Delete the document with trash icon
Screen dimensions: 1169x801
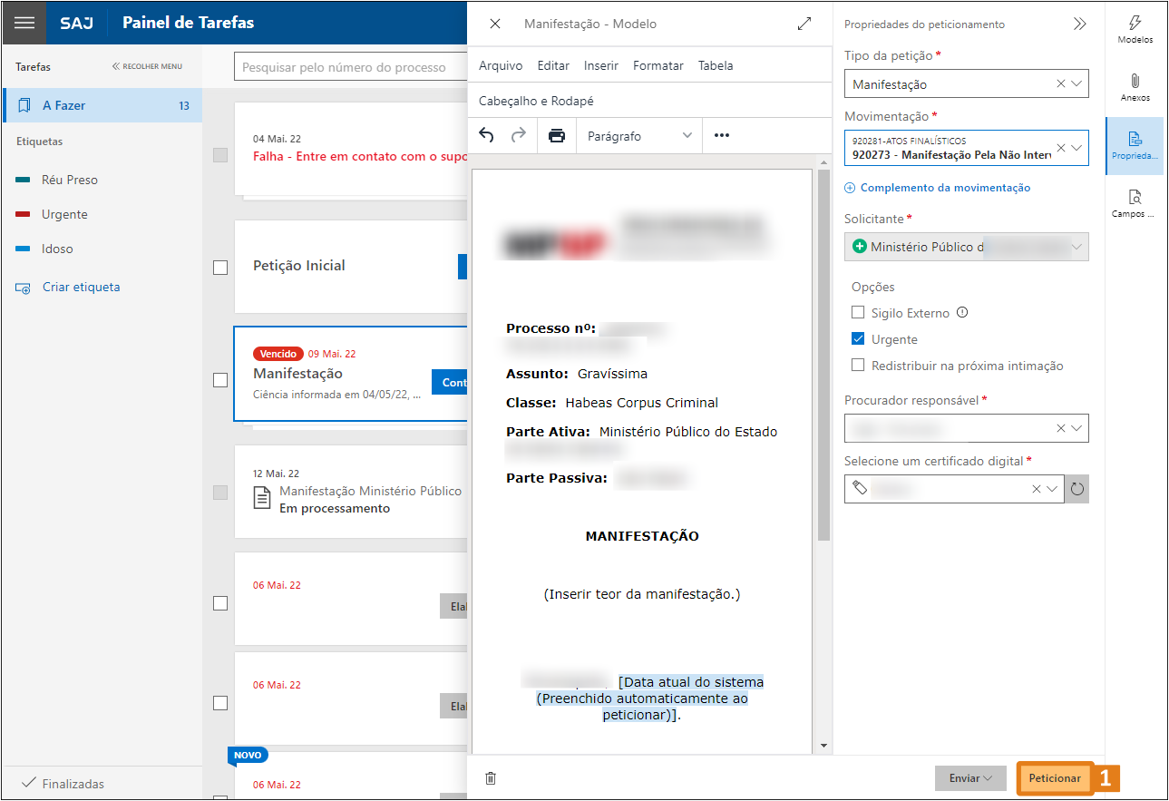[491, 778]
